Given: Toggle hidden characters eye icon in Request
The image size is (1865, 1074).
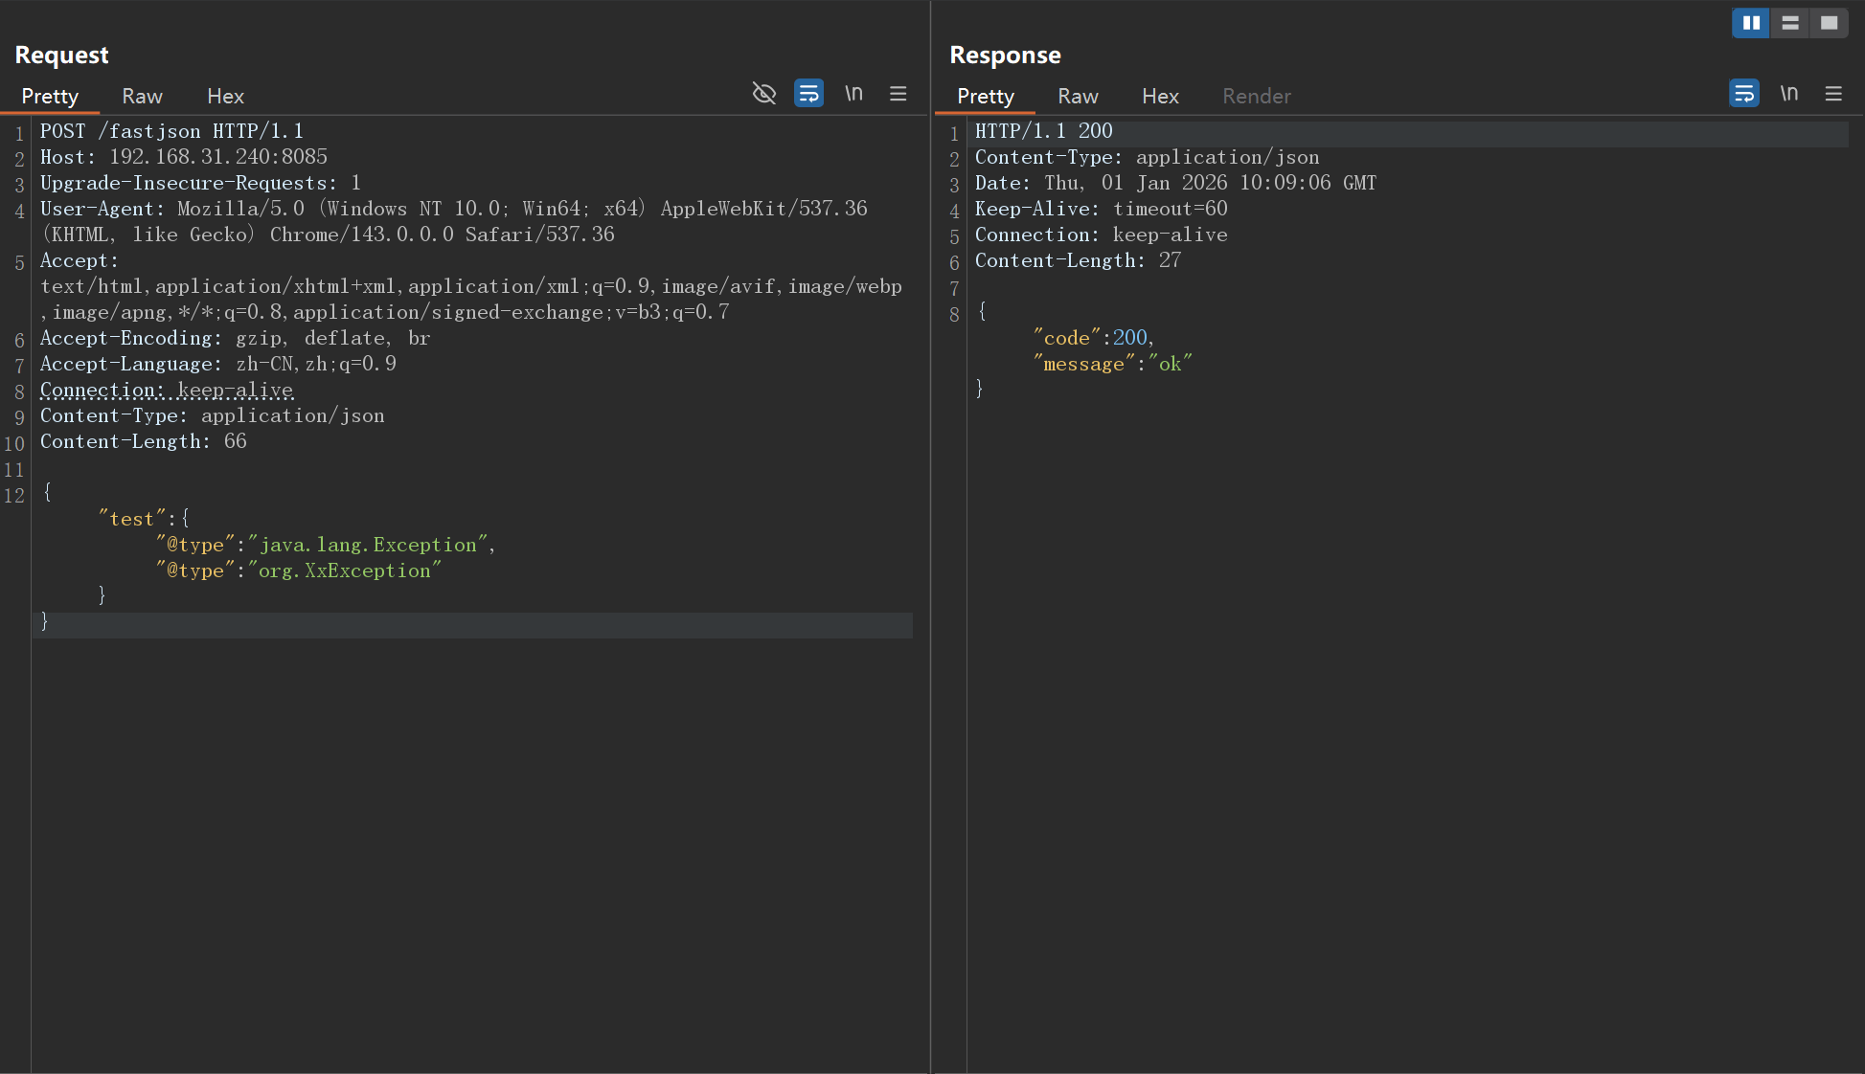Looking at the screenshot, I should tap(763, 94).
